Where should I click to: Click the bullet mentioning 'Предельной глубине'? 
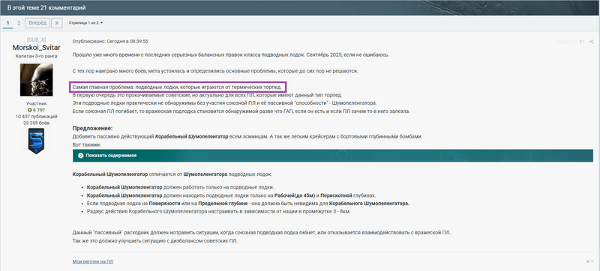click(x=248, y=204)
